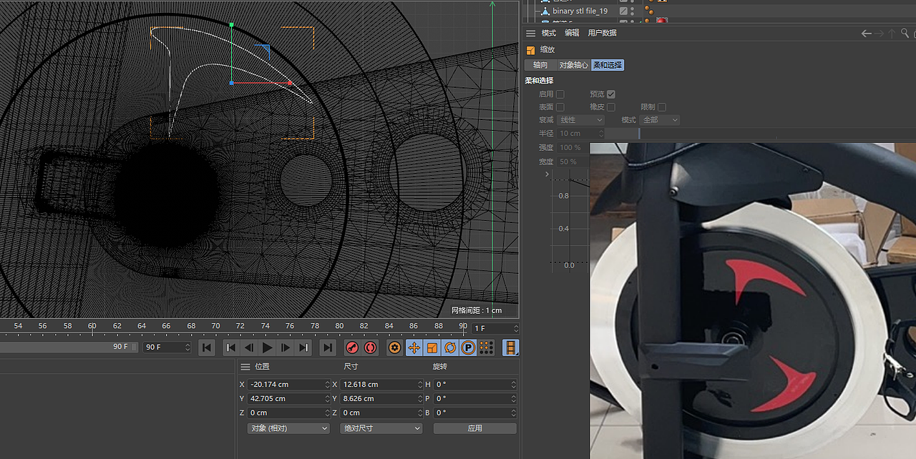Viewport: 916px width, 459px height.
Task: Click frame 80 on timeline ruler
Action: pyautogui.click(x=339, y=326)
